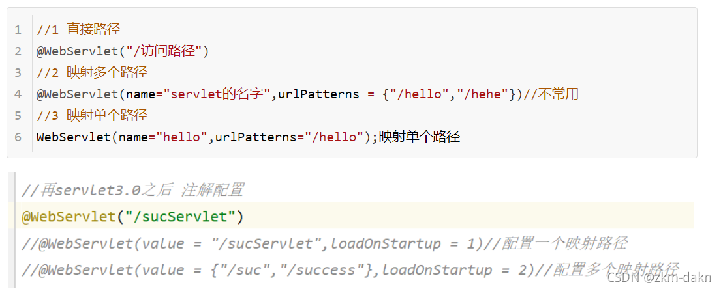Click urlPatterns on code line 4
The image size is (721, 289).
pos(318,94)
